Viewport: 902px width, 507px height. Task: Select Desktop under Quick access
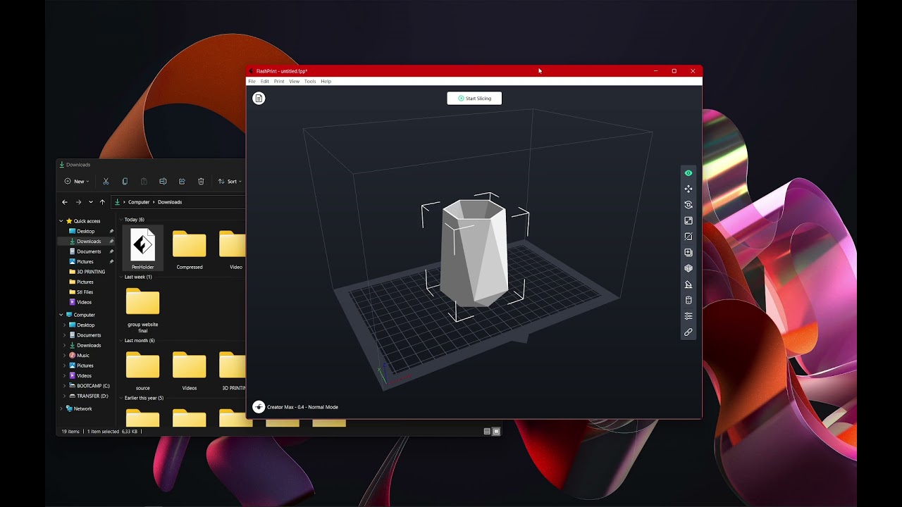(x=85, y=231)
